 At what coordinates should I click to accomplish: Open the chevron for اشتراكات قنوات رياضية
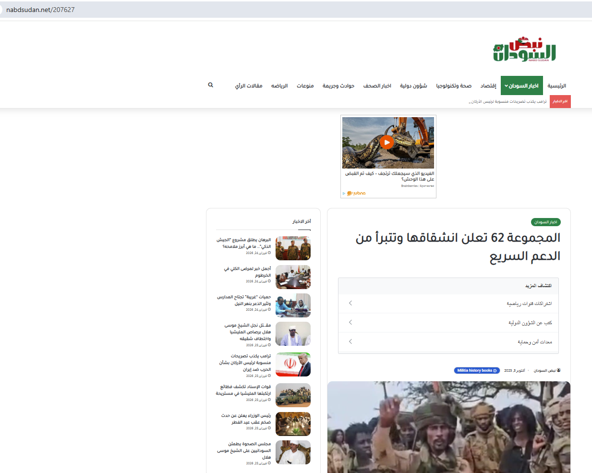point(350,303)
